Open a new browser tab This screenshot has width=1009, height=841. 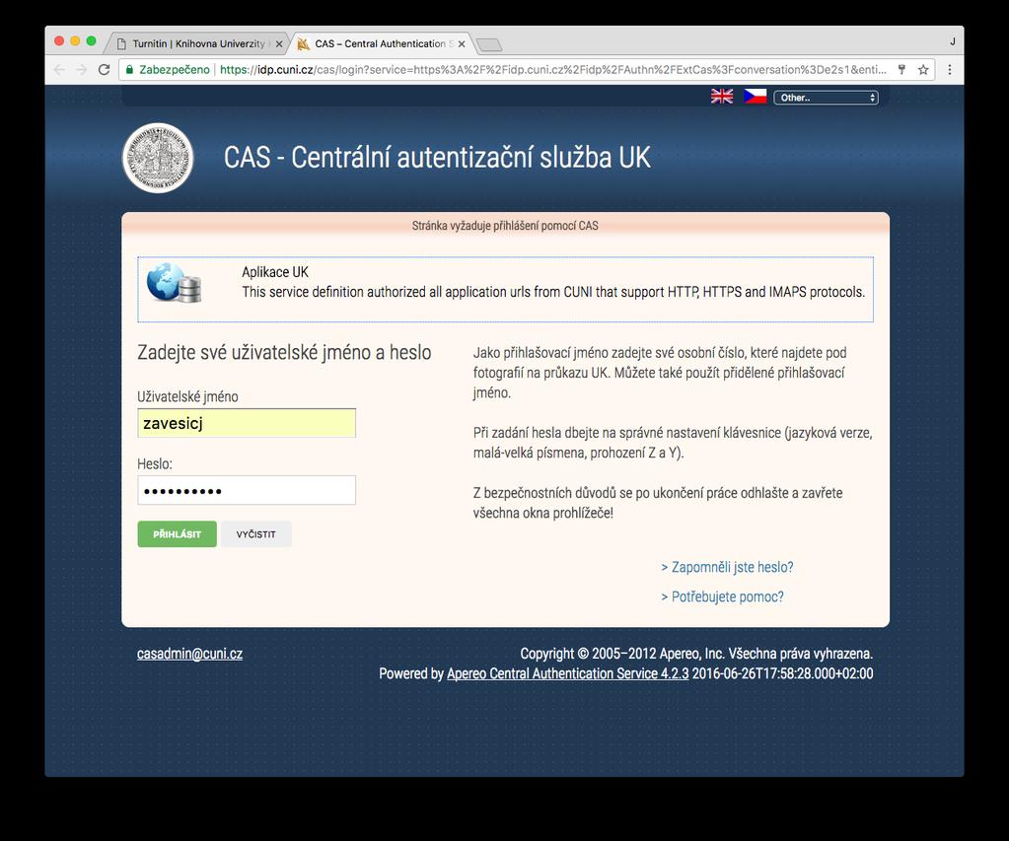click(489, 44)
